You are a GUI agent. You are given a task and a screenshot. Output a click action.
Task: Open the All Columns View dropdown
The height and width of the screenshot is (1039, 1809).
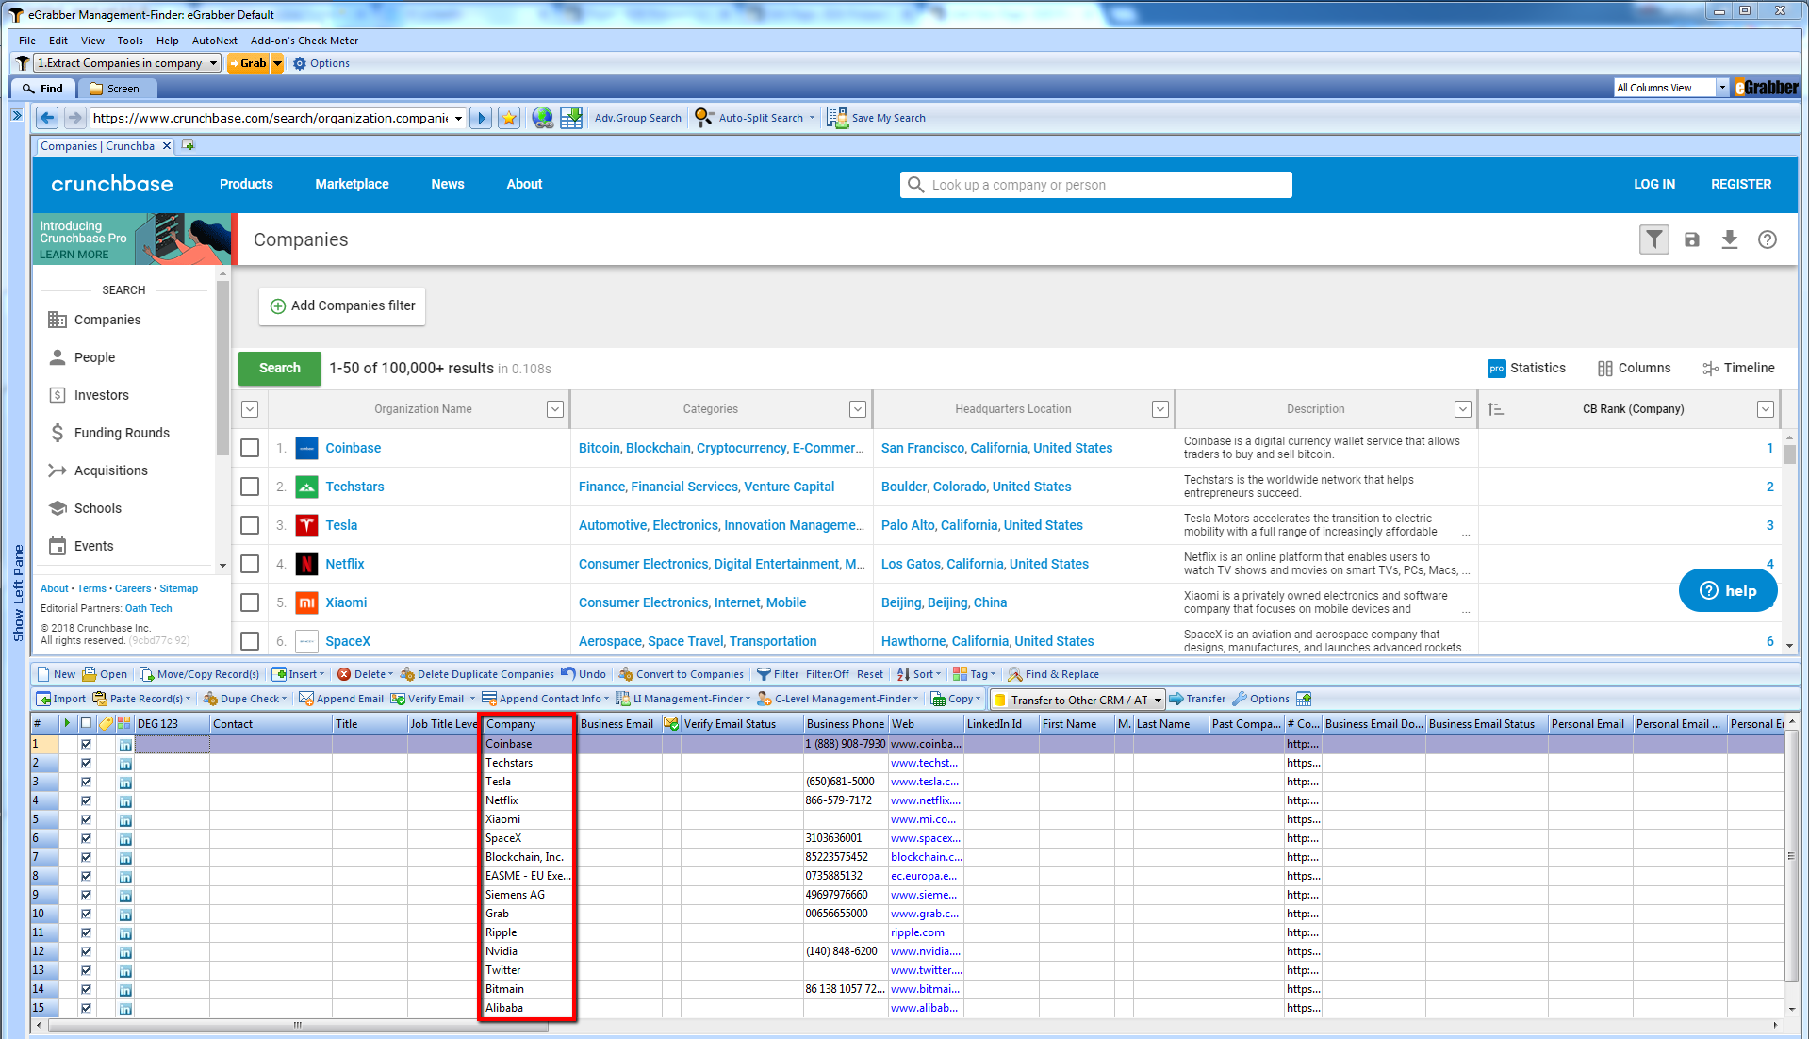tap(1722, 88)
